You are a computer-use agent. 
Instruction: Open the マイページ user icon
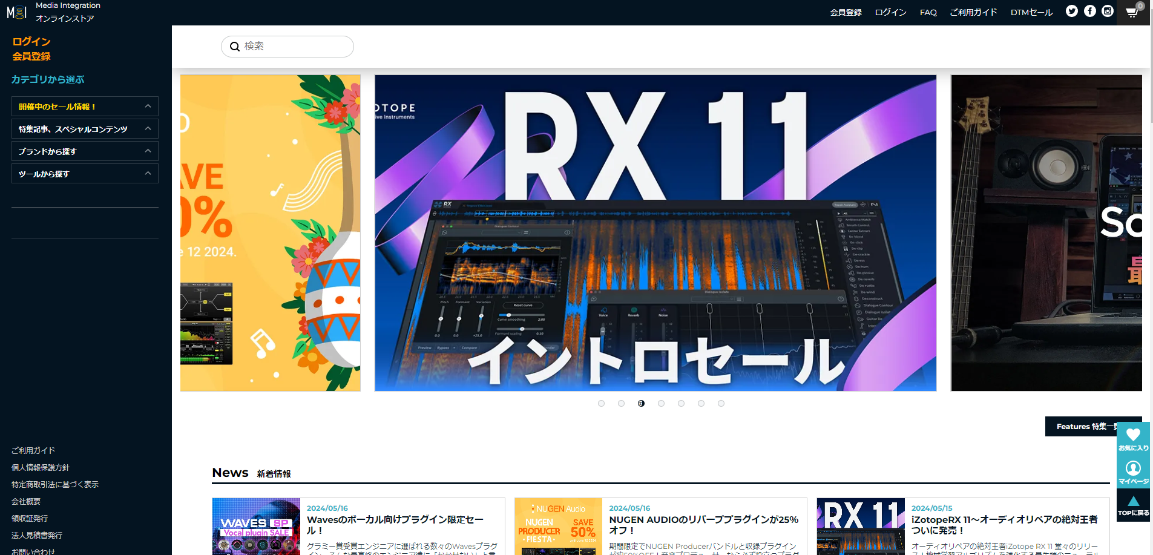pyautogui.click(x=1133, y=472)
